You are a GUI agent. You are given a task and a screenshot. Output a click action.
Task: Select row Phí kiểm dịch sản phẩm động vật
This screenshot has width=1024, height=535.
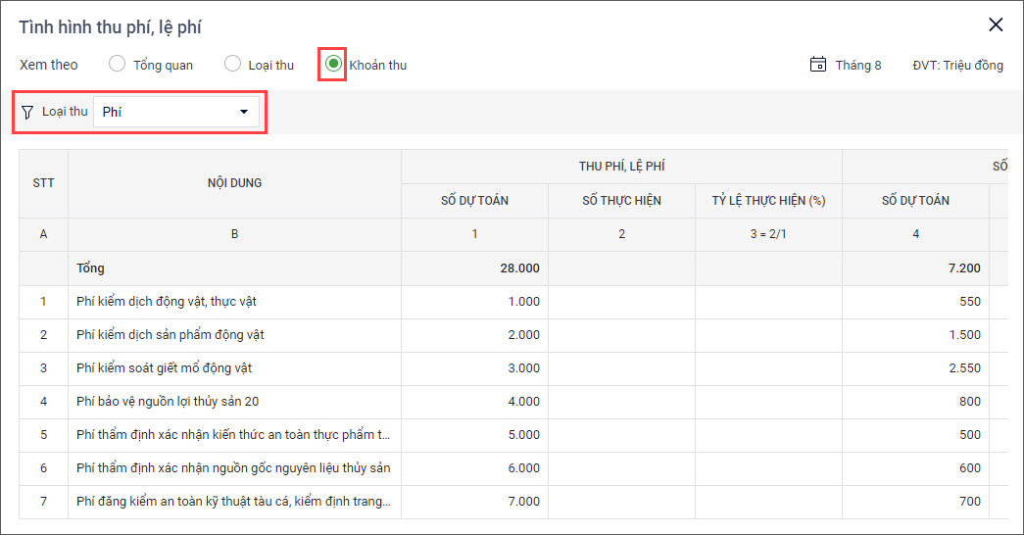coord(171,335)
